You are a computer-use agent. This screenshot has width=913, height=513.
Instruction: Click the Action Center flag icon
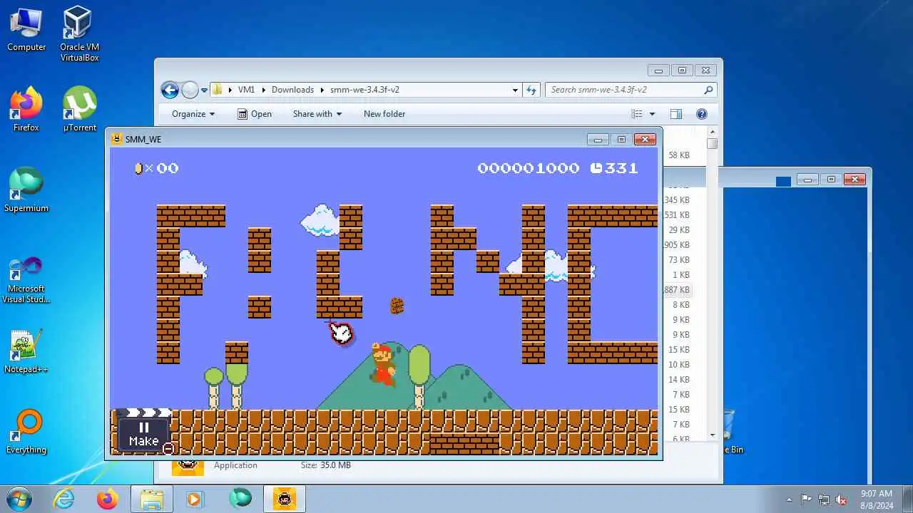pos(807,499)
